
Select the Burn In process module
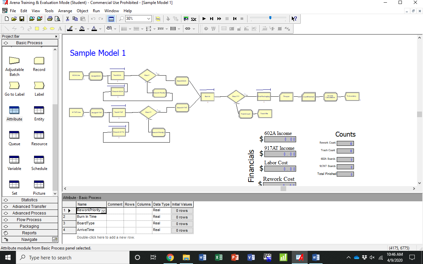tap(208, 96)
